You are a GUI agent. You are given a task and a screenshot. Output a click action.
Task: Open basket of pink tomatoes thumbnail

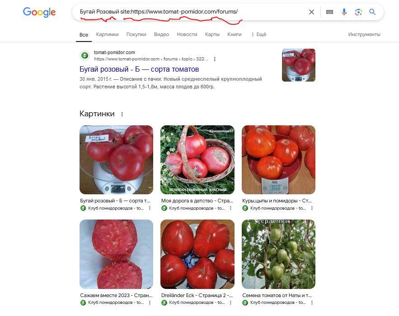coord(197,160)
